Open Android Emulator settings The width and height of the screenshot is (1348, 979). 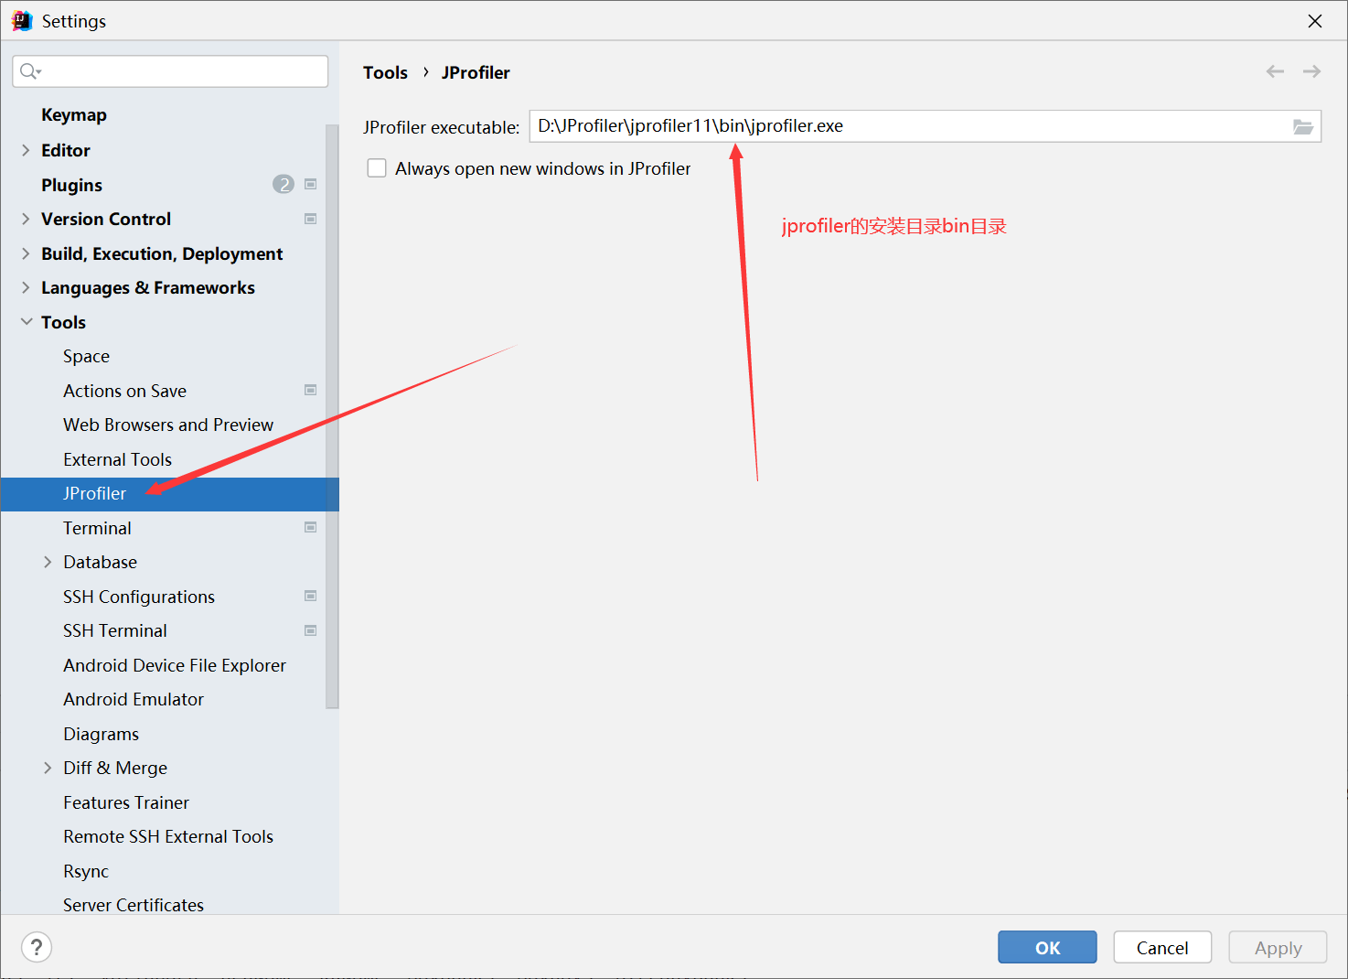tap(134, 699)
